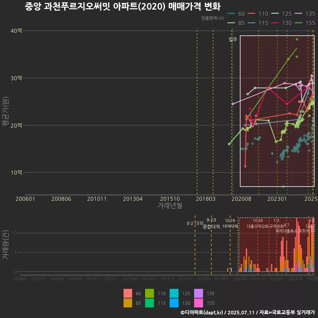Click the green 115 bar legend swatch

pos(149,303)
